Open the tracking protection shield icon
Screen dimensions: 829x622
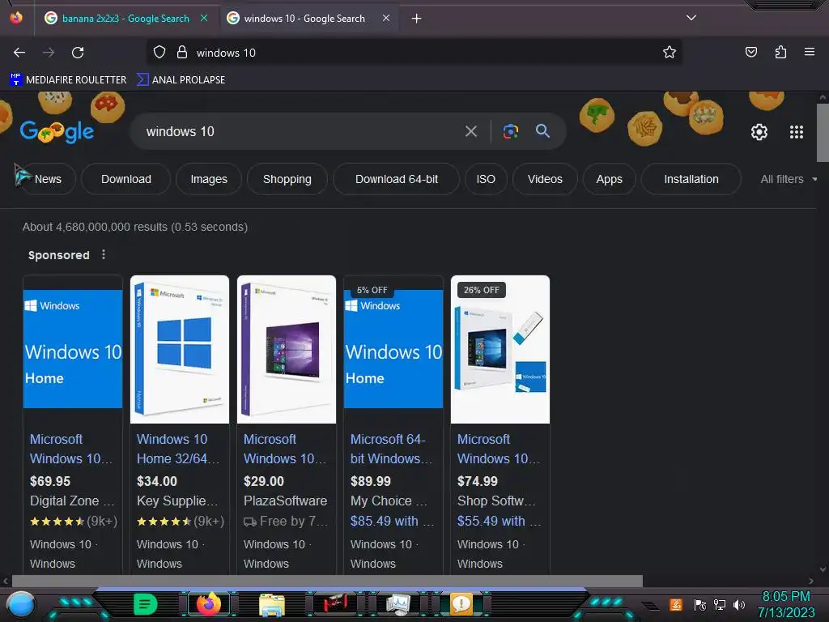pyautogui.click(x=159, y=53)
